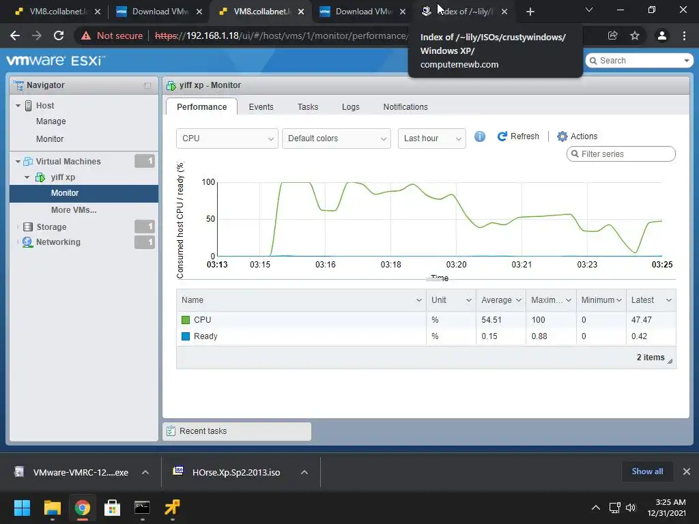Click the Actions button label
The height and width of the screenshot is (524, 699).
pos(584,136)
